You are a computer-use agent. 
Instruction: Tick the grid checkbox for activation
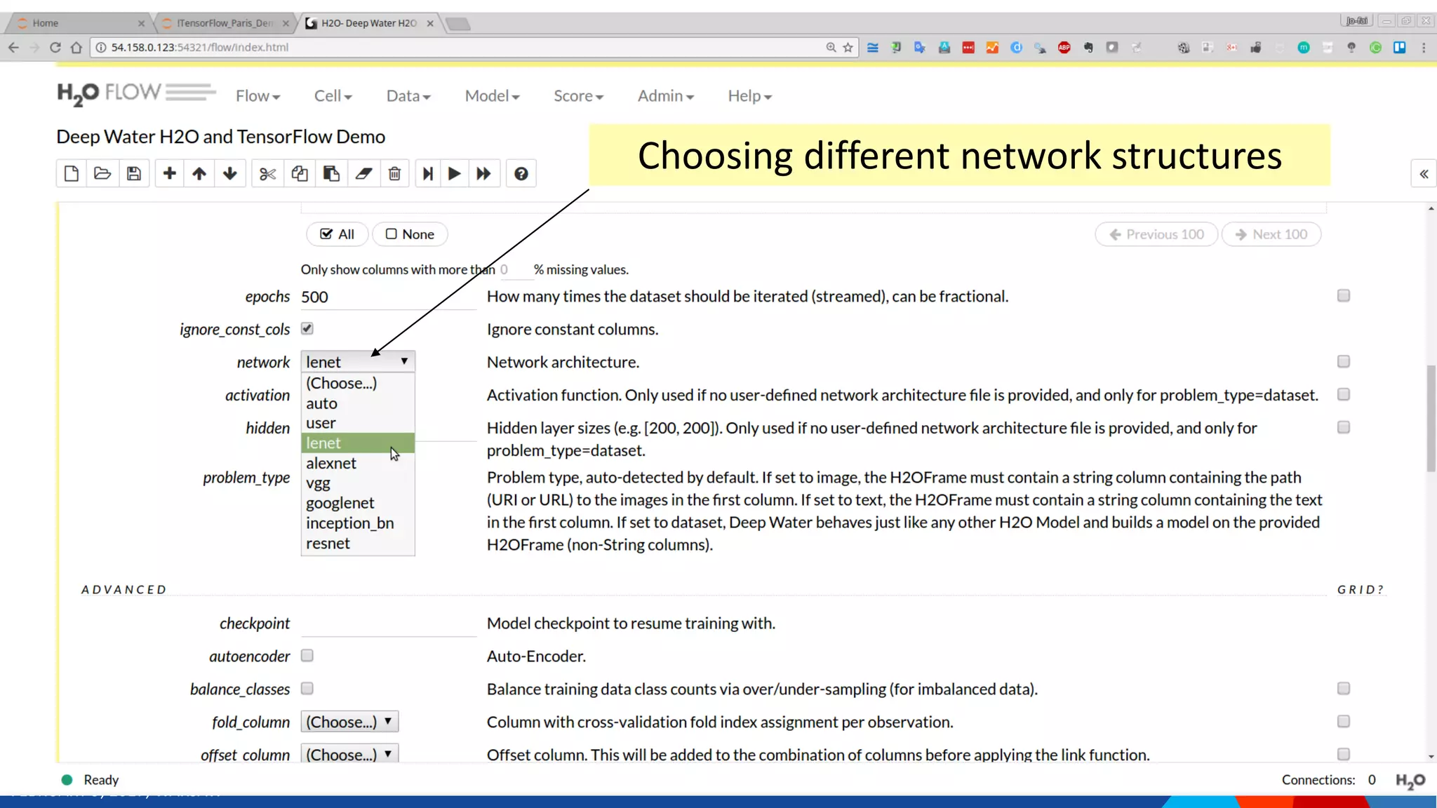point(1344,394)
